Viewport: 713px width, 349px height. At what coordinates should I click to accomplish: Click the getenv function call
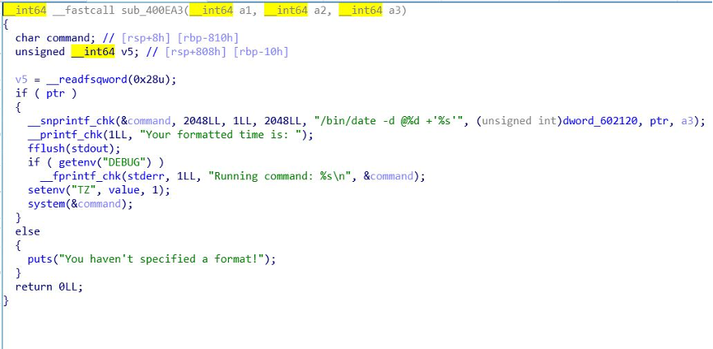click(x=77, y=162)
